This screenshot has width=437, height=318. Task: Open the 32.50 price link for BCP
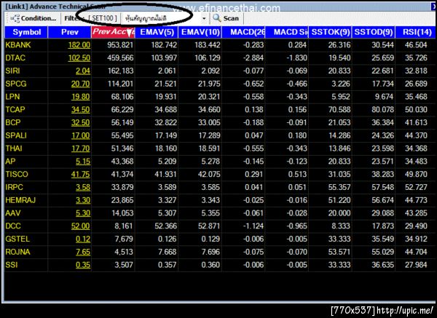(81, 122)
